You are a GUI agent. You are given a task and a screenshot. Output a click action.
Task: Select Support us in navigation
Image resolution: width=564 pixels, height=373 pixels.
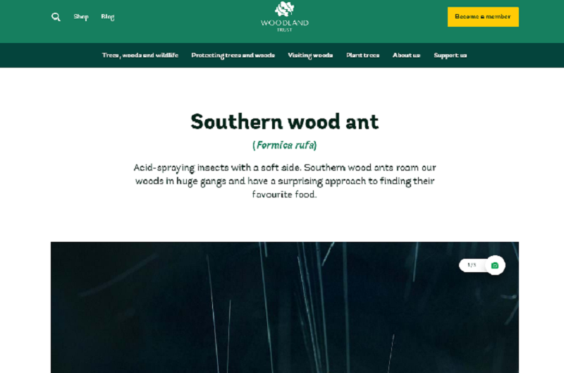(450, 56)
